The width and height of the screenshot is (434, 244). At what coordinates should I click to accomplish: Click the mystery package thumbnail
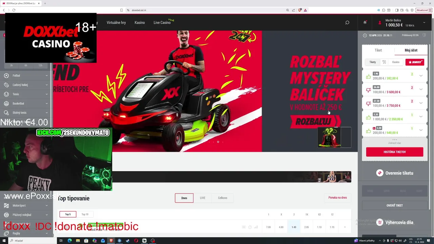tap(334, 137)
